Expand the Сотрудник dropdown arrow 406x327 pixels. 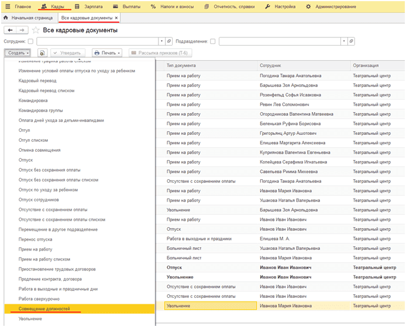coord(162,41)
